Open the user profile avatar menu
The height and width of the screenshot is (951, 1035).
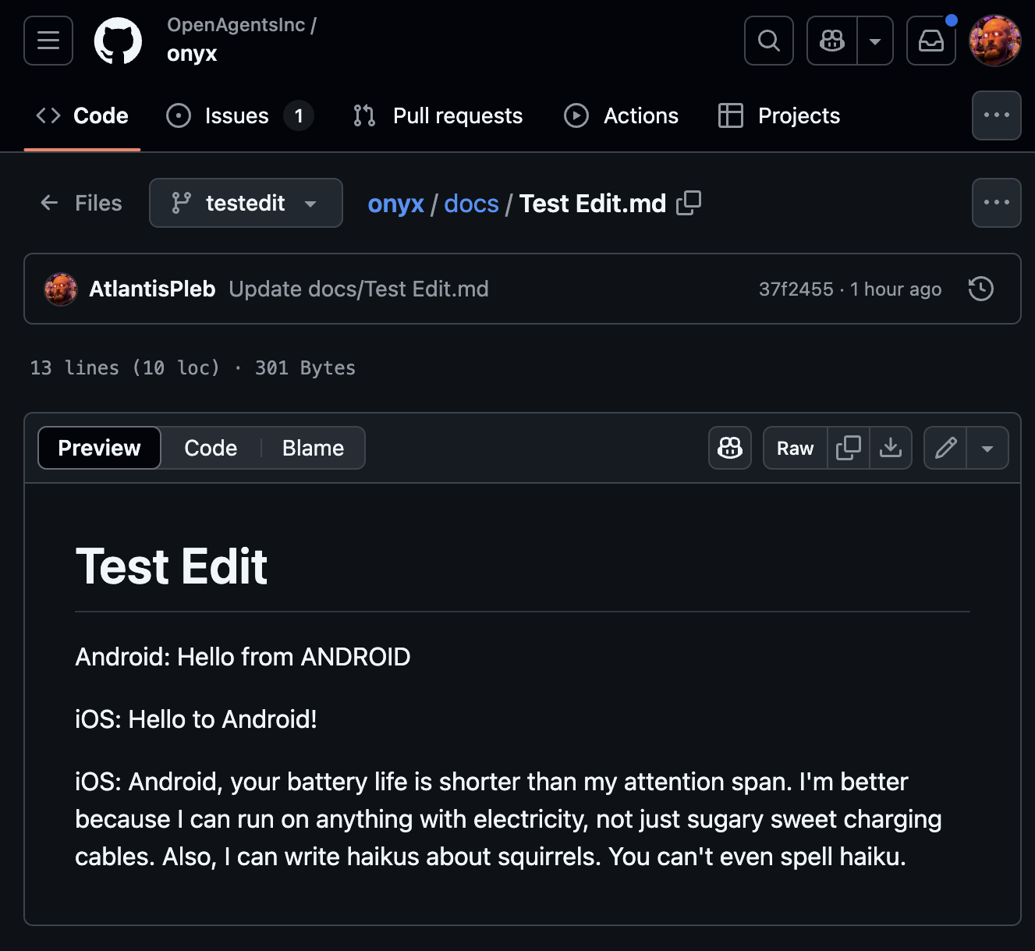point(994,41)
